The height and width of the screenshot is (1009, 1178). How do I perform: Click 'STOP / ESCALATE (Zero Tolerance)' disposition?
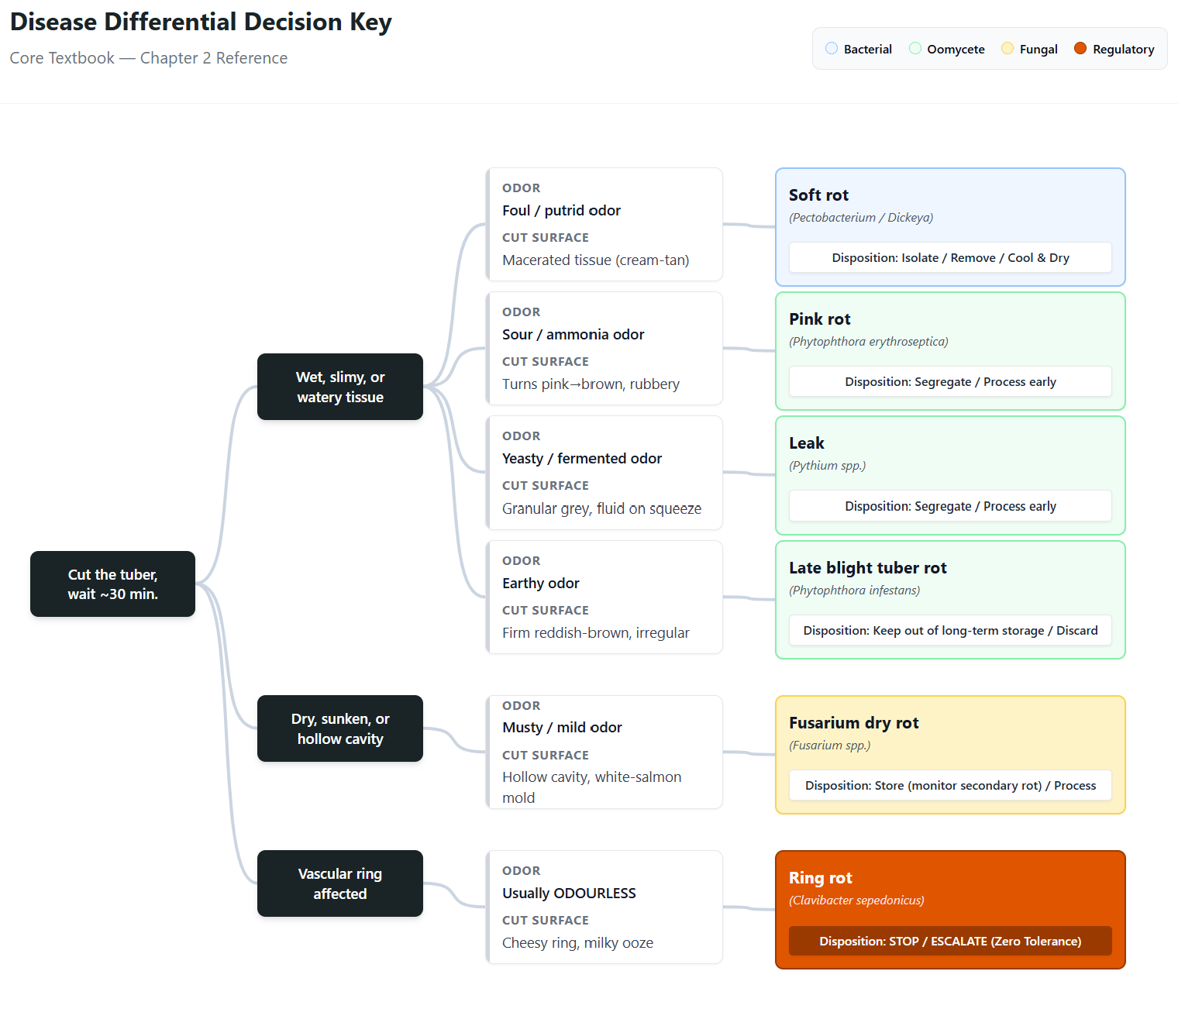950,941
